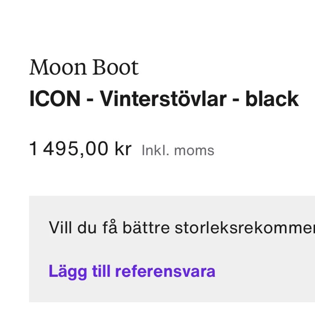Click the size recommendation question text

[x=181, y=227]
